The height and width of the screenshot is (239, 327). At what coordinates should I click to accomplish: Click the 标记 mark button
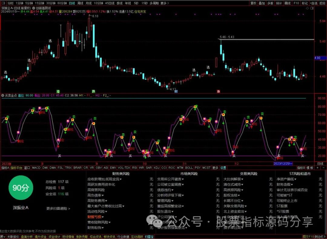coord(305,3)
